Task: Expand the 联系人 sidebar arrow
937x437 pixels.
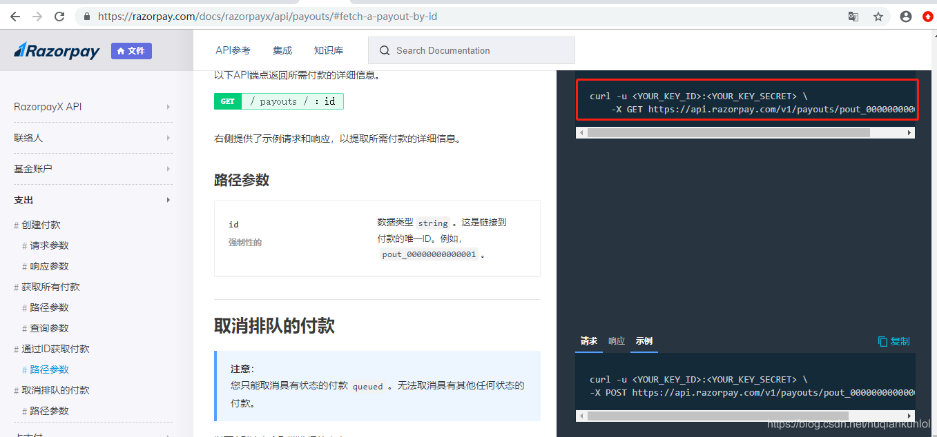Action: click(168, 138)
